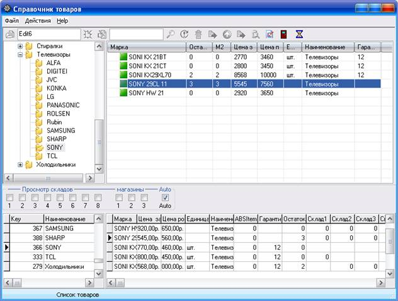Click the app icon in title bar
398x301 pixels.
point(7,9)
